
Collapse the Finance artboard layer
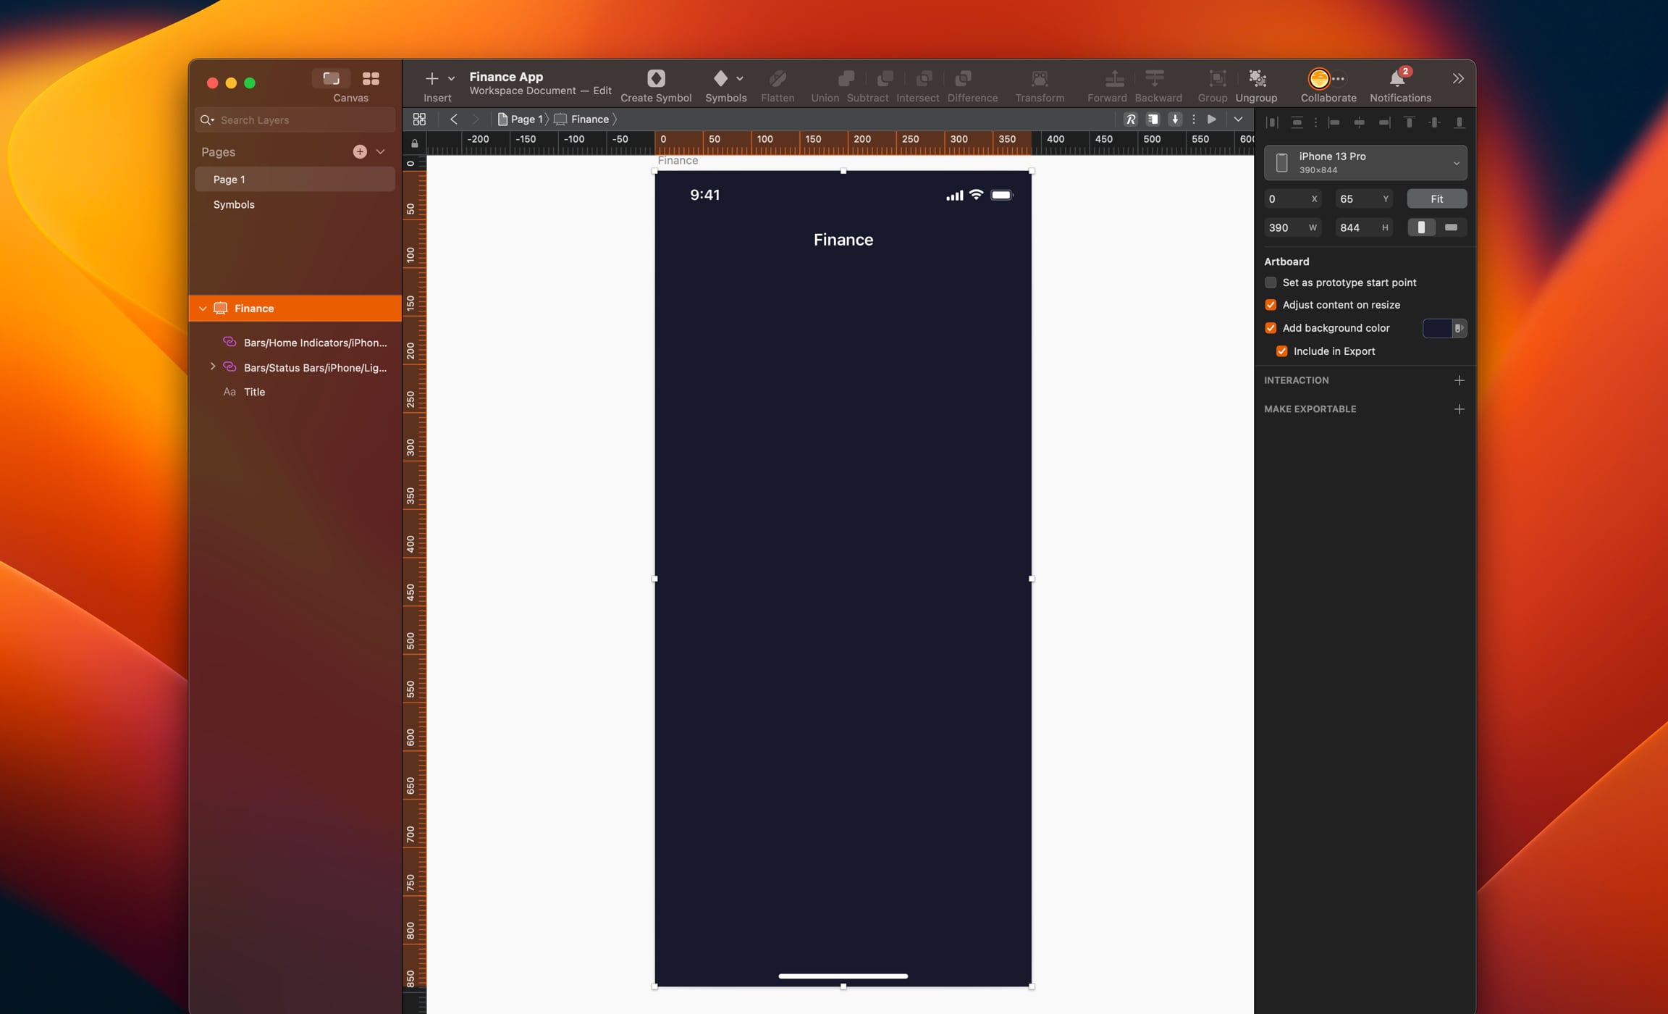tap(203, 309)
